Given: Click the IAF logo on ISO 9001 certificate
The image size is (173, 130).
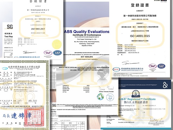Looking at the screenshot, I should pyautogui.click(x=57, y=53).
